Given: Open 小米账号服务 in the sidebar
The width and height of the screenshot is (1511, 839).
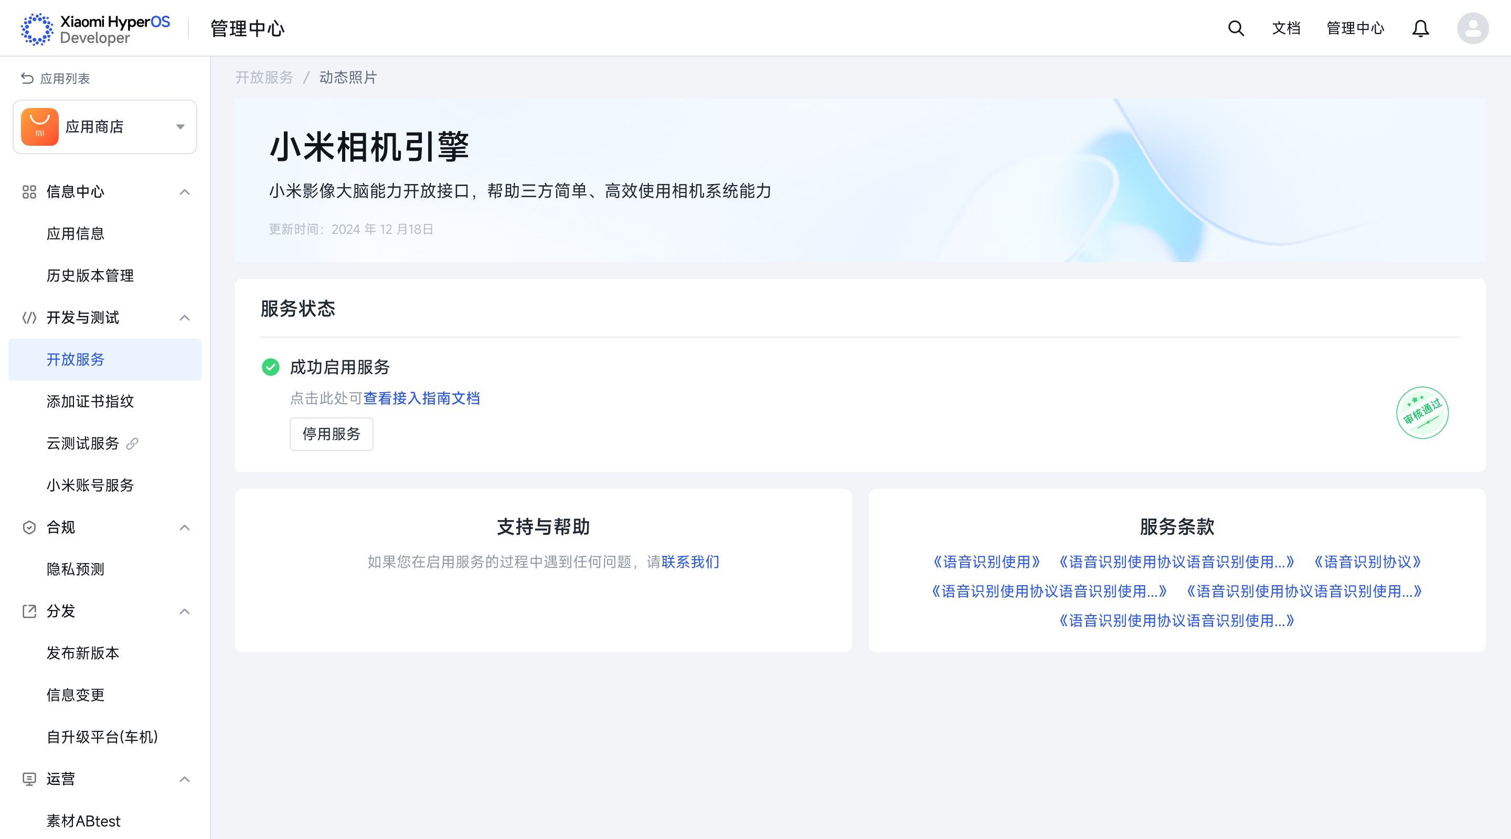Looking at the screenshot, I should (105, 486).
